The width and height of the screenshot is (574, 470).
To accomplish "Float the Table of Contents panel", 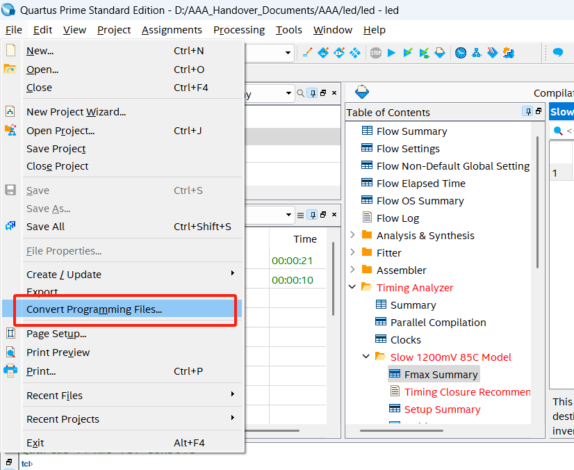I will pyautogui.click(x=539, y=111).
